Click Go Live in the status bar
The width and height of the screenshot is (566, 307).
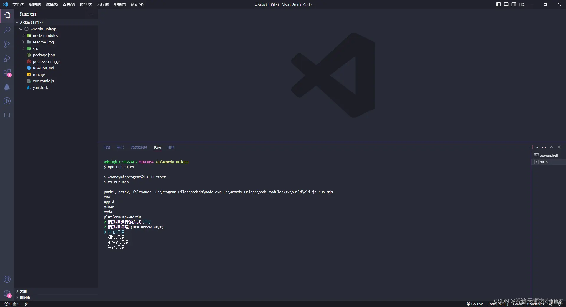click(x=475, y=304)
